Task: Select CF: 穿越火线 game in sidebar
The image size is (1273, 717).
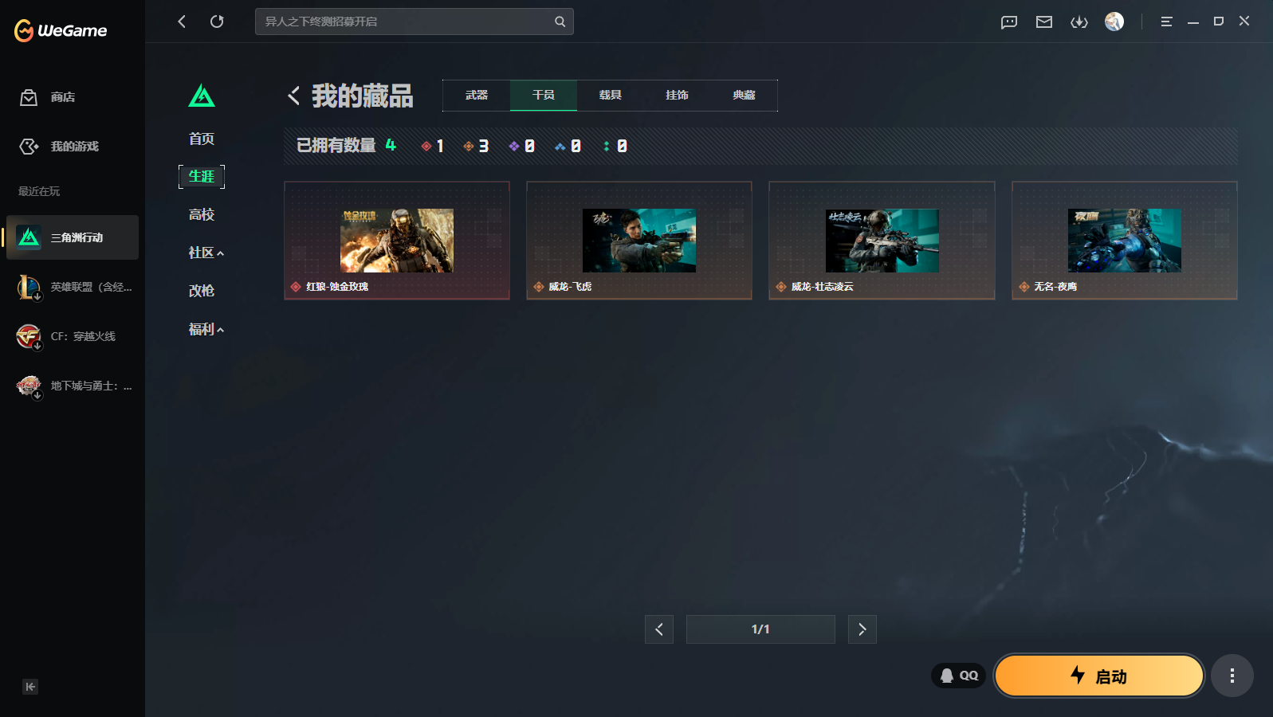Action: (x=73, y=336)
